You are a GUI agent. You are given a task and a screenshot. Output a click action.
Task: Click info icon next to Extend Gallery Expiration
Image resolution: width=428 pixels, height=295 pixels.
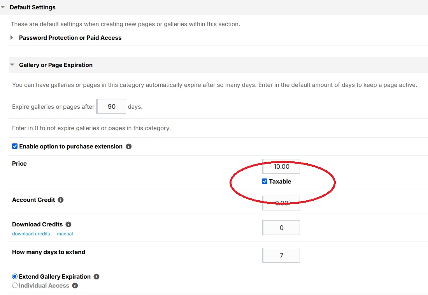click(x=96, y=277)
